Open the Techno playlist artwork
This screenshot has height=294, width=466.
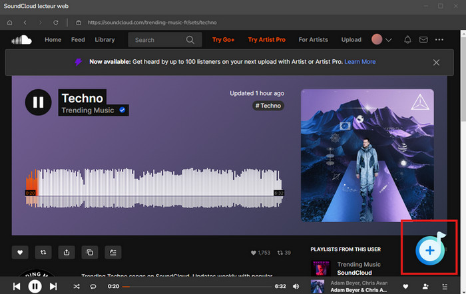click(367, 156)
